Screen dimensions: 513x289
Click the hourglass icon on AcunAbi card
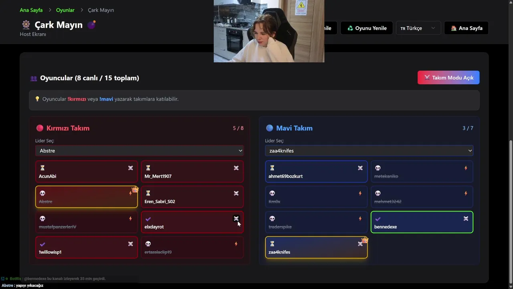42,168
